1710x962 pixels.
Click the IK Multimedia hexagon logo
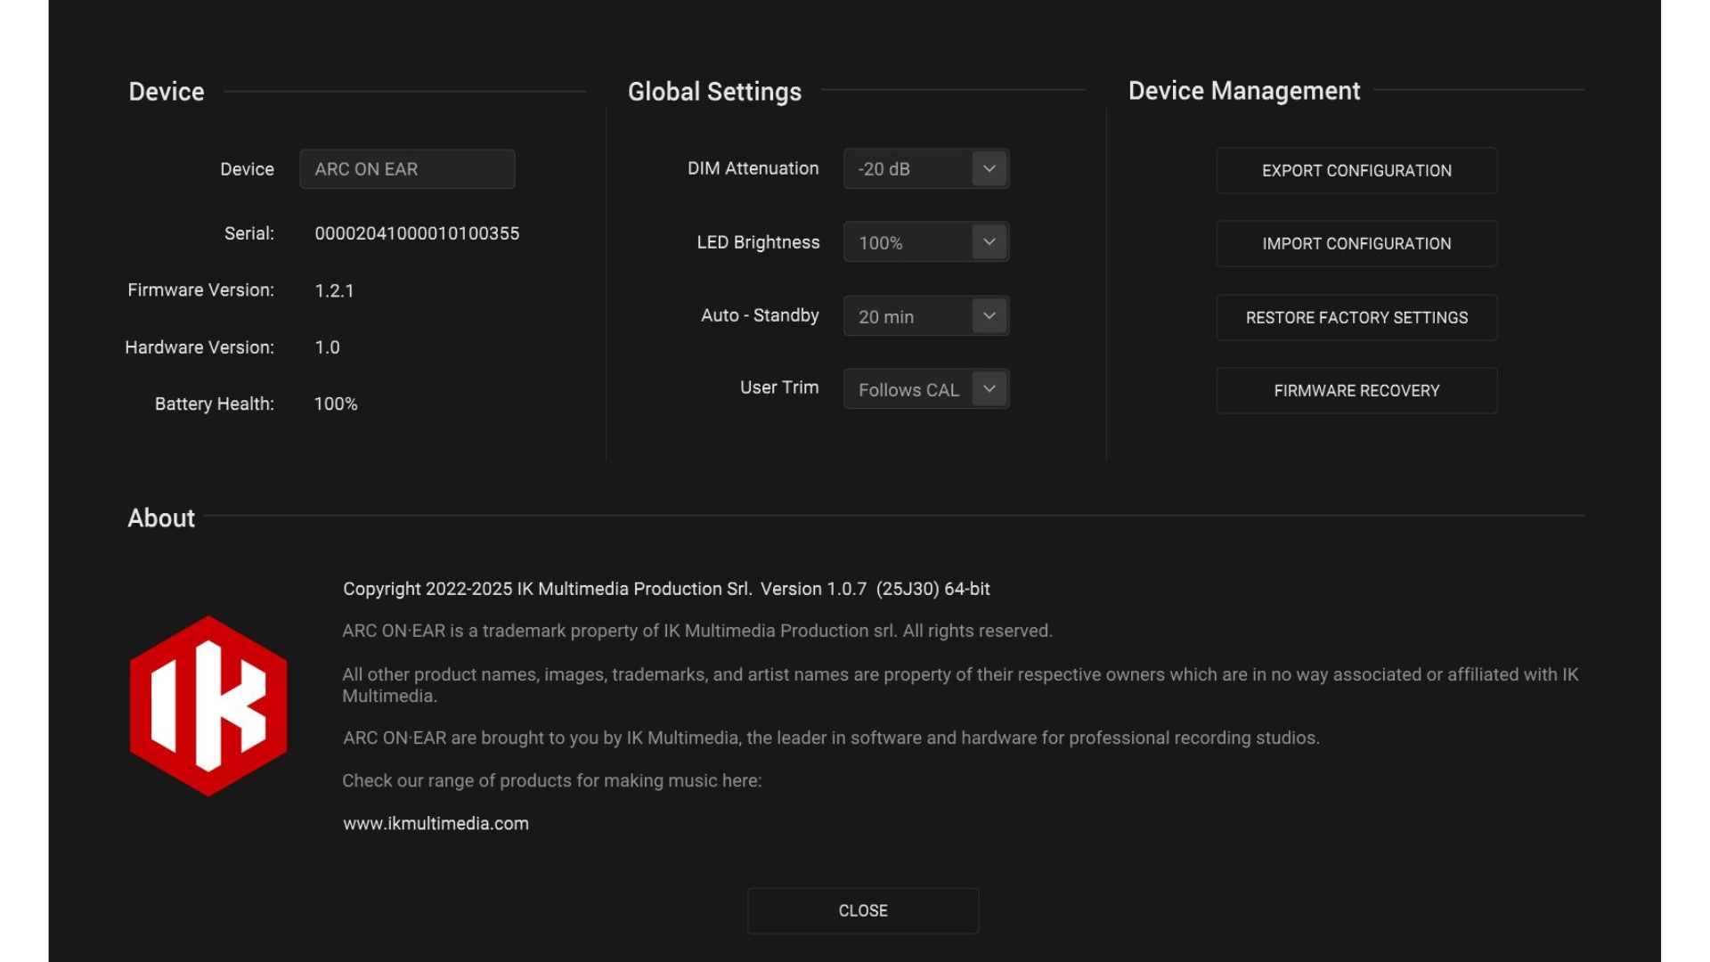click(208, 705)
